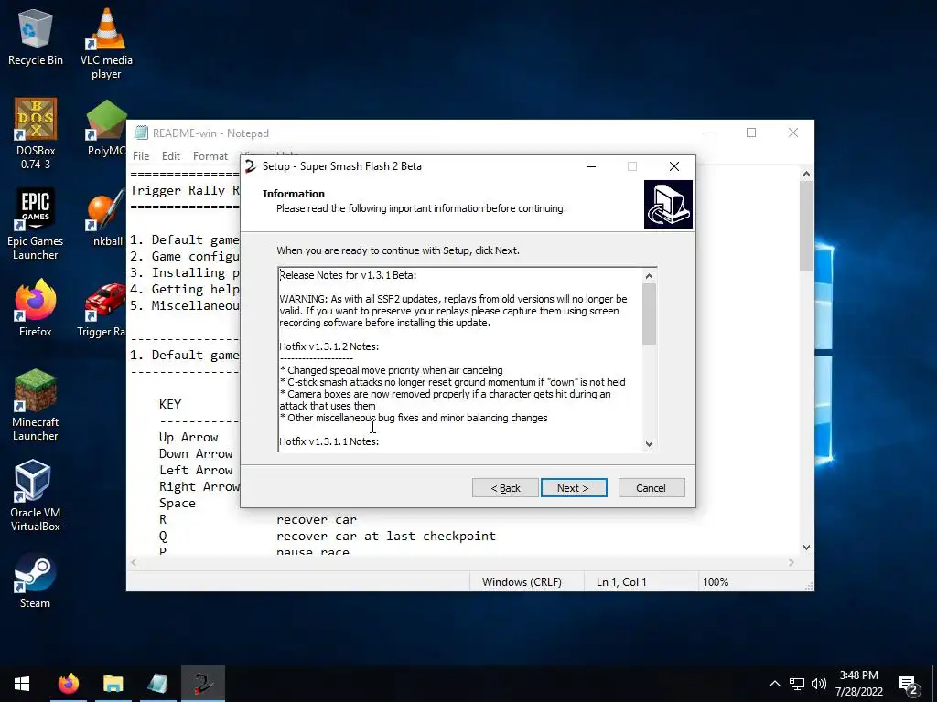Click Notepad horizontal scrollbar left arrow
This screenshot has width=937, height=702.
tap(134, 562)
